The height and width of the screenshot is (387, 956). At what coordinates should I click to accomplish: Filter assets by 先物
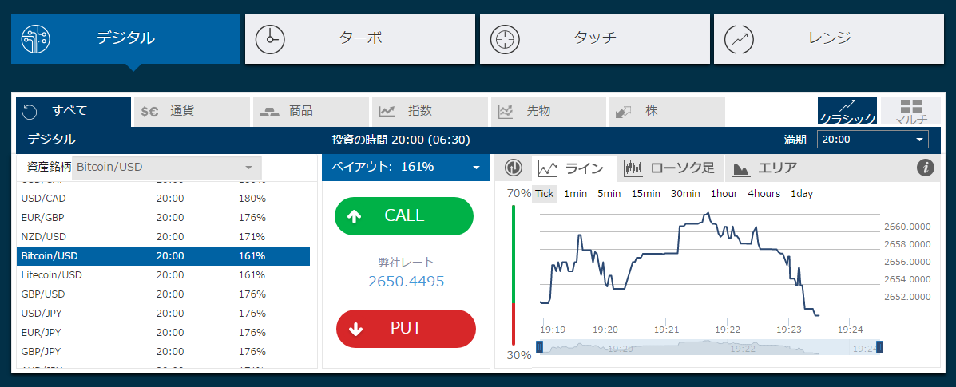549,112
